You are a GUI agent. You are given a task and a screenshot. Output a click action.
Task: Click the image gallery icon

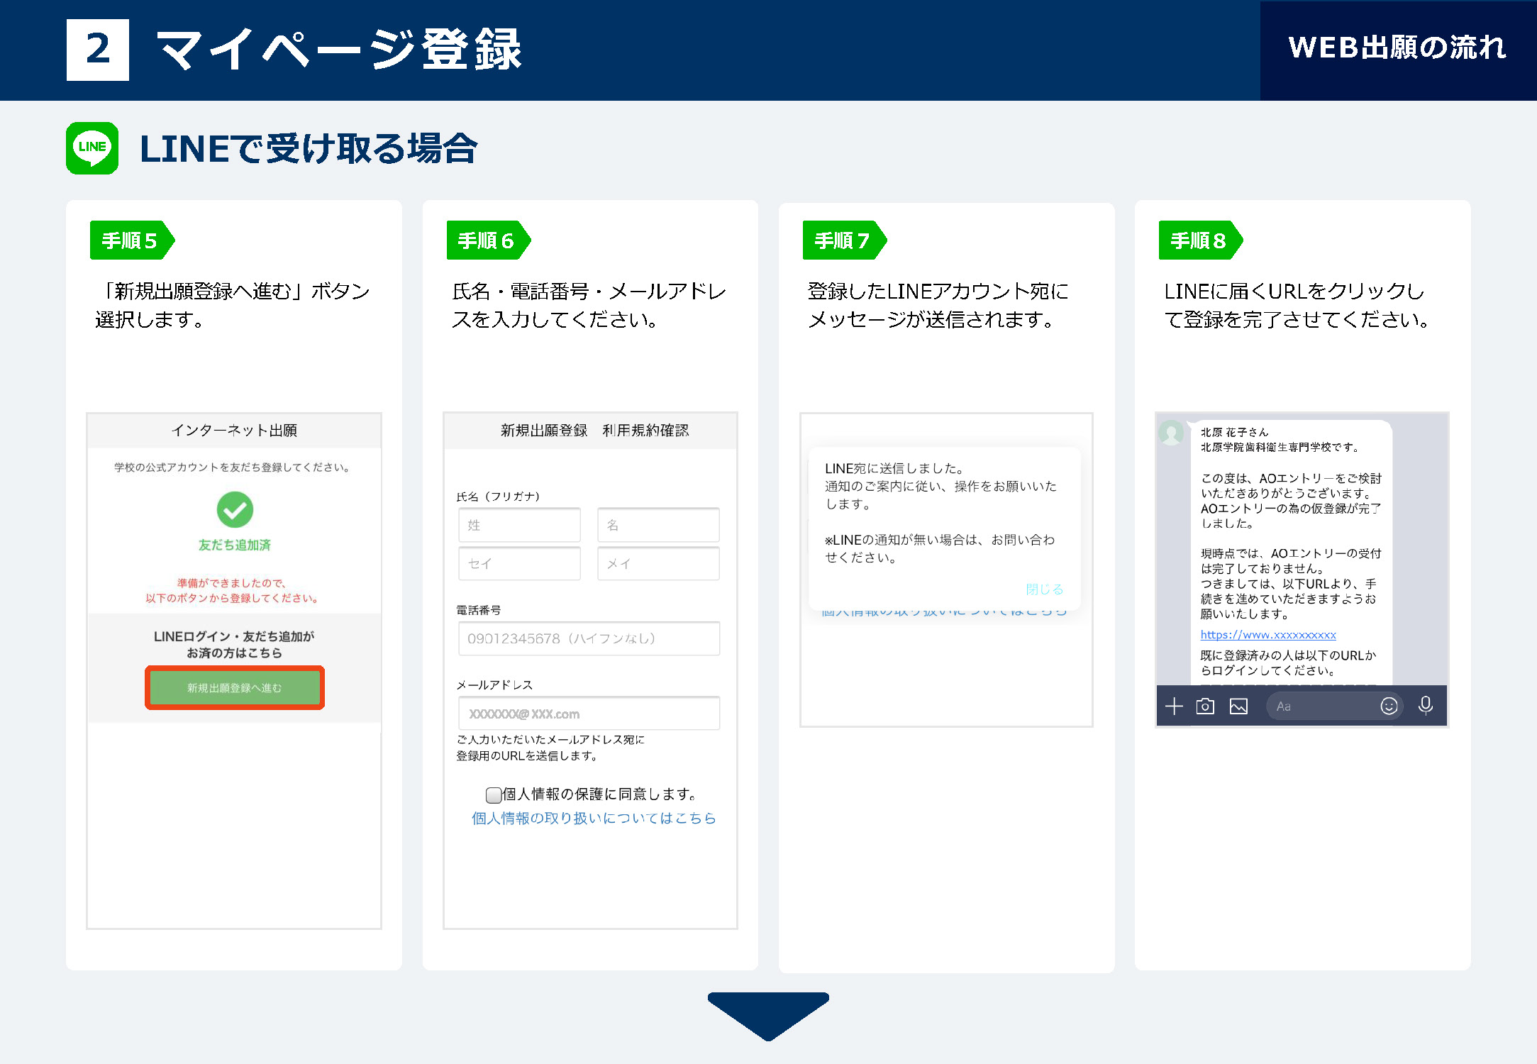1238,706
